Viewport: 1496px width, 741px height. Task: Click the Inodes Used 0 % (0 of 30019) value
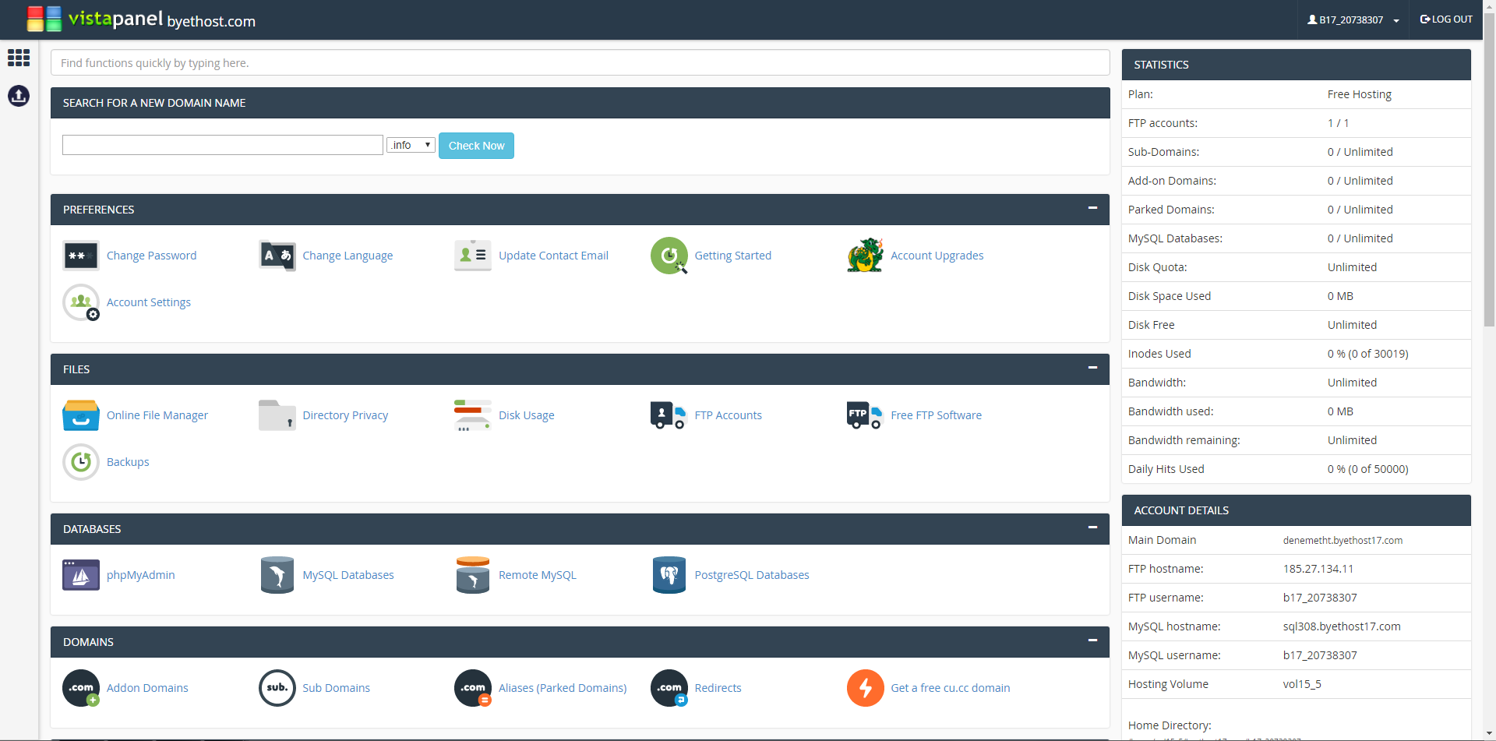[x=1368, y=354]
